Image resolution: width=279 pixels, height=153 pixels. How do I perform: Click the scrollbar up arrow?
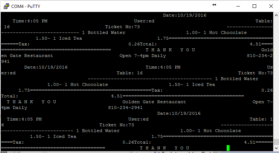click(276, 15)
